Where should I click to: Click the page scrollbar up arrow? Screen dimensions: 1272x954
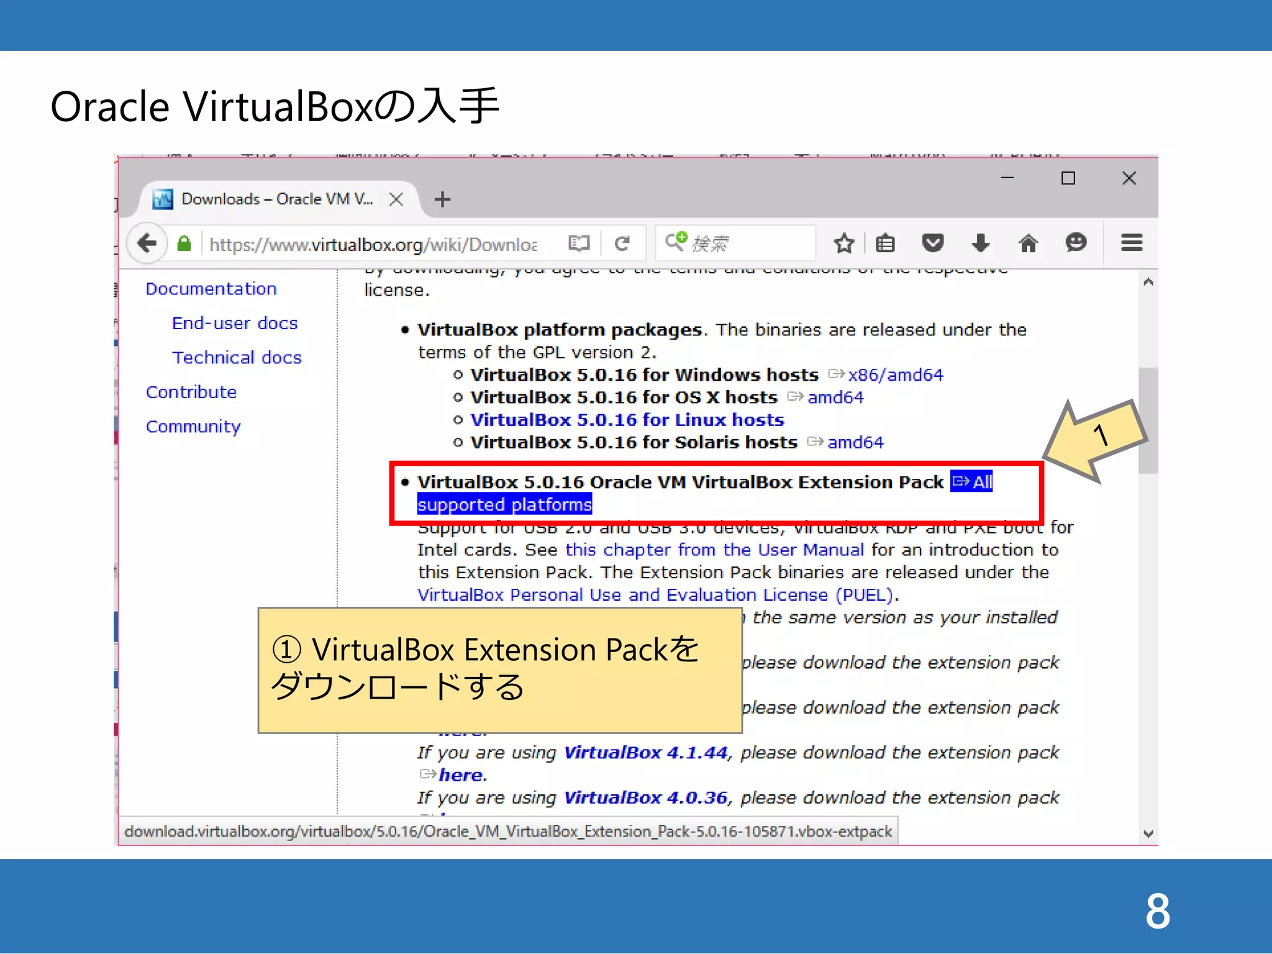(x=1148, y=283)
